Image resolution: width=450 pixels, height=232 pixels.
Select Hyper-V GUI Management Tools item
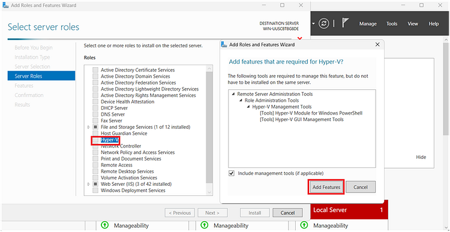click(x=302, y=119)
